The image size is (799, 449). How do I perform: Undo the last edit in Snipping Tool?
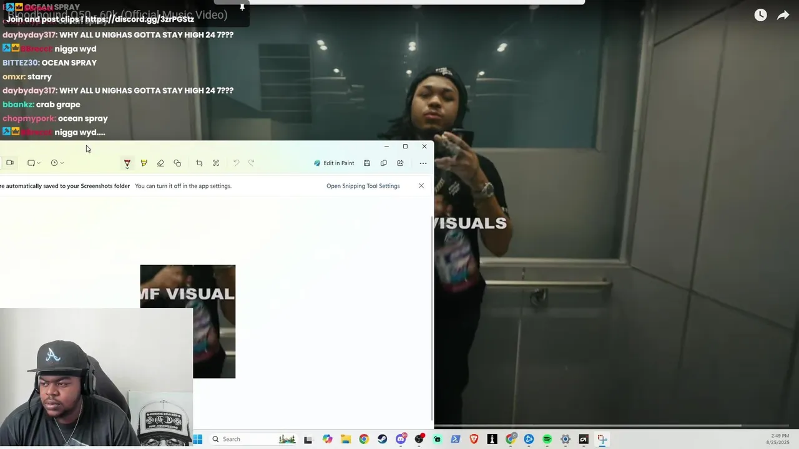[x=236, y=163]
